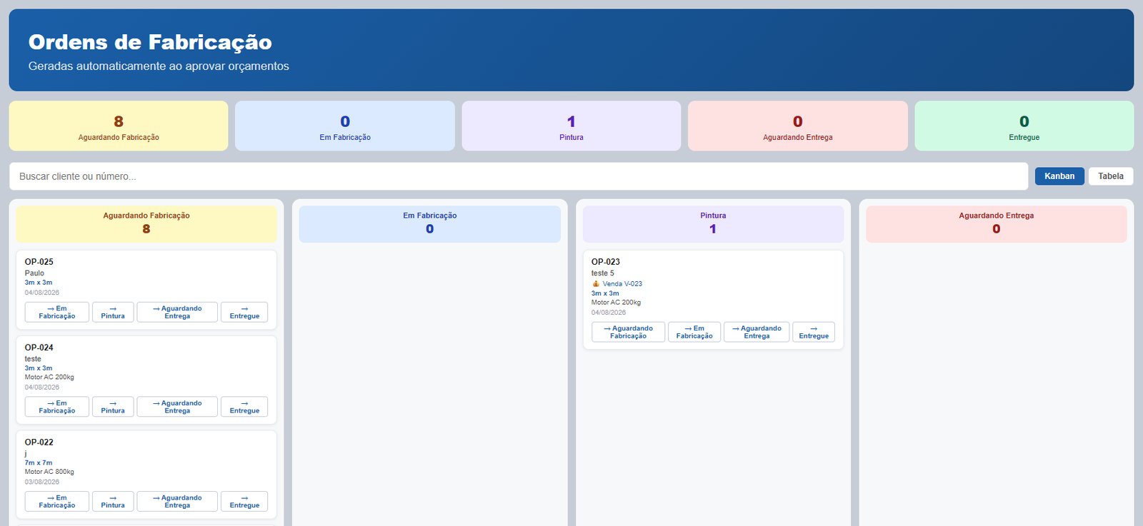
Task: Click the Em Fabricação kanban column header
Action: 430,224
